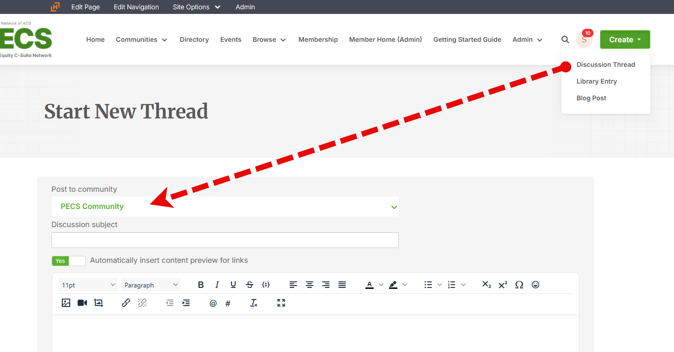674x352 pixels.
Task: Insert a bullet list
Action: click(428, 285)
